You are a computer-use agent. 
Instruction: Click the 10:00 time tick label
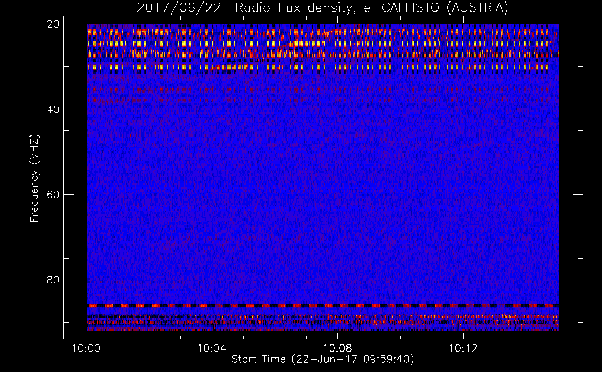(86, 349)
